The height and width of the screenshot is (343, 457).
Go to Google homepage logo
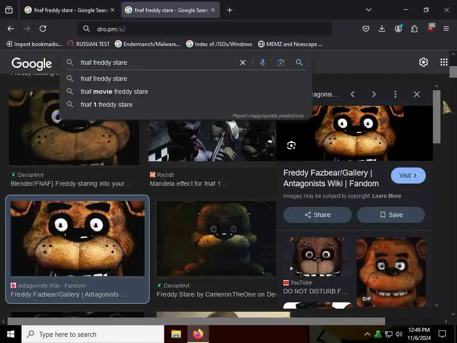coord(32,63)
